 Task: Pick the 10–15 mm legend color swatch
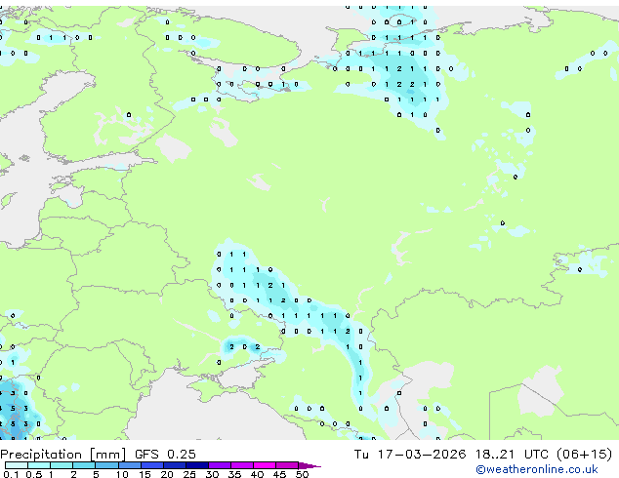(x=130, y=465)
